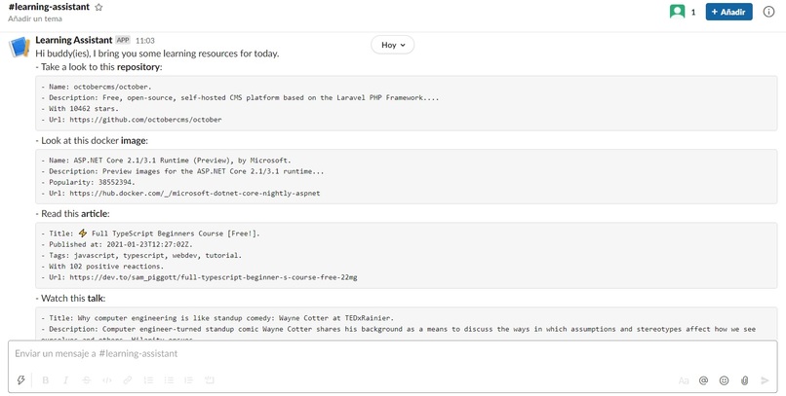This screenshot has width=786, height=396.
Task: Open the Hoy date dropdown
Action: tap(392, 45)
